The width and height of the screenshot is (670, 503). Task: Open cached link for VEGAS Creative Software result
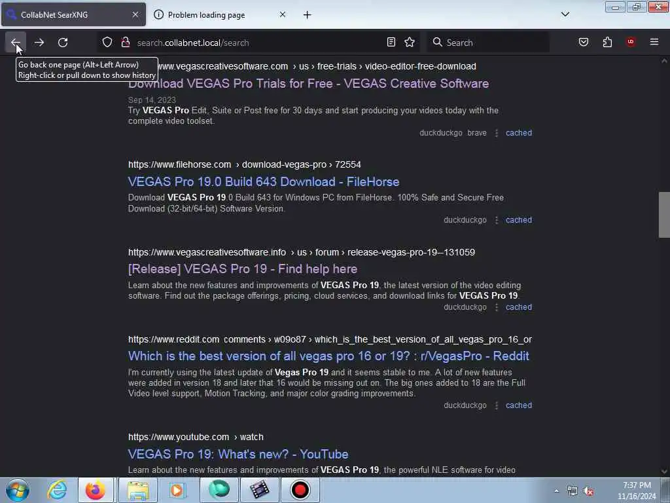point(519,133)
